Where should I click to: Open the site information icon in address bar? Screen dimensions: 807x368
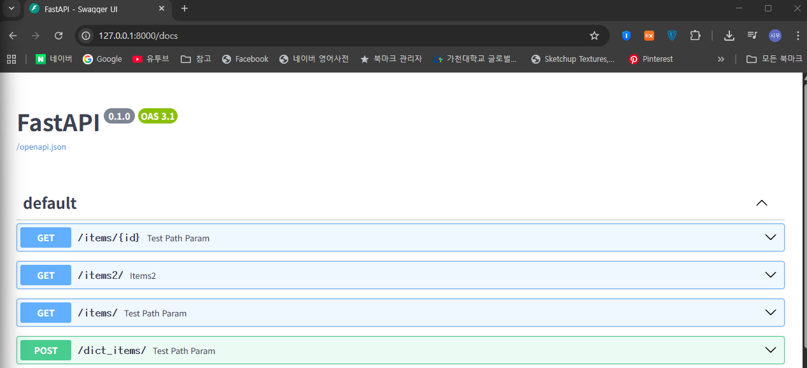[87, 36]
